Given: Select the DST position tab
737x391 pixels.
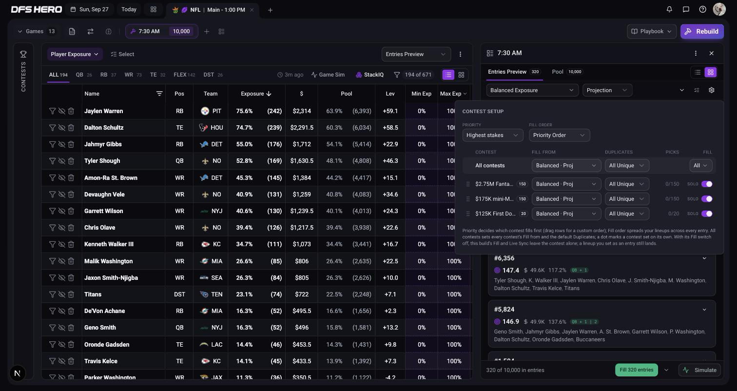Looking at the screenshot, I should click(213, 75).
